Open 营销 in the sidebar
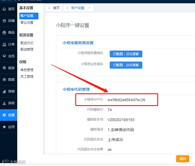The height and width of the screenshot is (166, 195). coord(9,91)
